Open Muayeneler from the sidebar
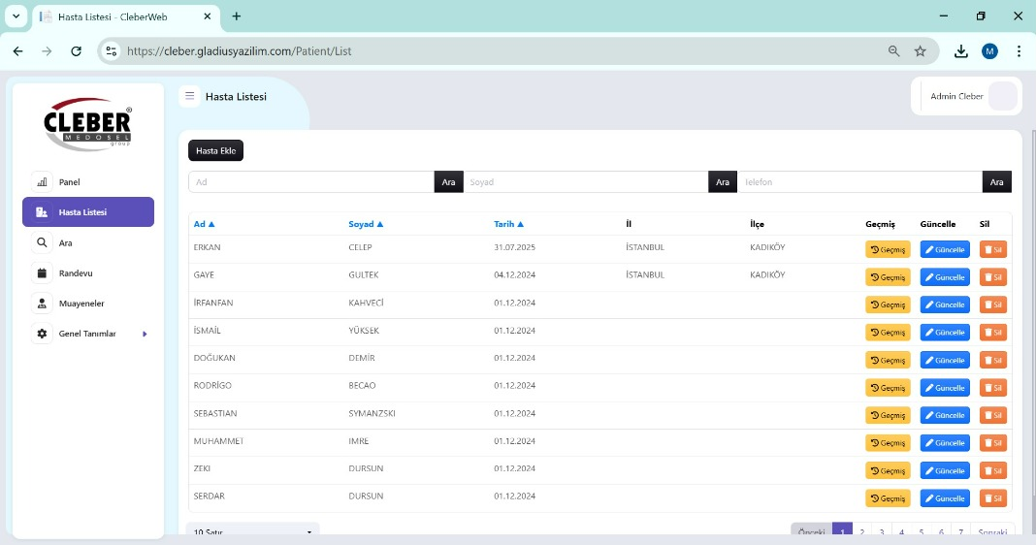1036x545 pixels. (42, 304)
